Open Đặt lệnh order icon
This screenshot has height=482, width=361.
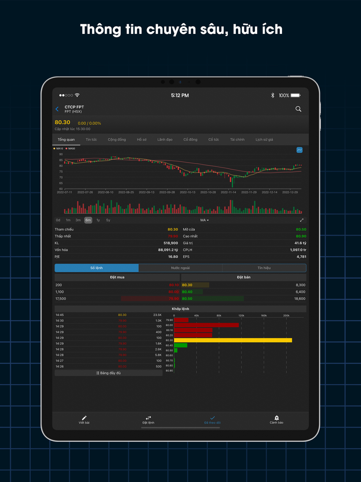148,418
